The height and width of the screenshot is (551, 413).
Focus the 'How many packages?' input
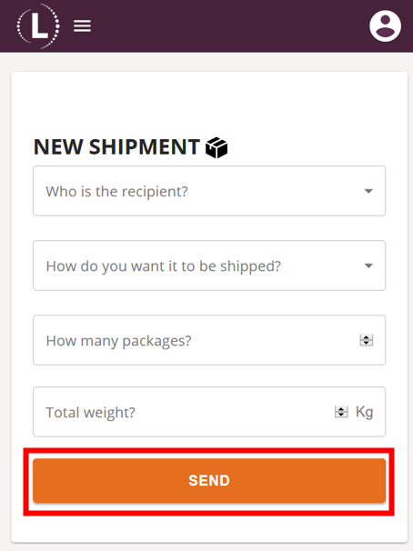[209, 340]
